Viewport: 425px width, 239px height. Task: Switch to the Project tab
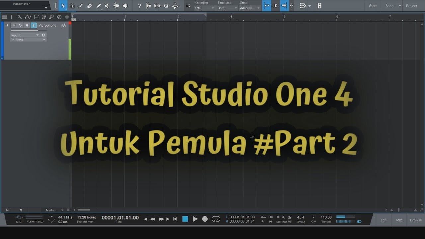pos(411,6)
